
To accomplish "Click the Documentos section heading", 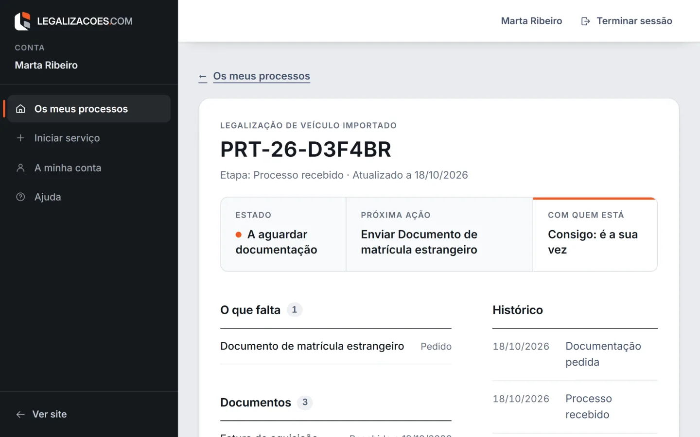I will pos(256,403).
